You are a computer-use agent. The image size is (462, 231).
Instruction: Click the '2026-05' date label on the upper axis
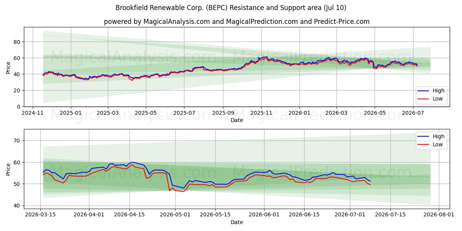375,114
